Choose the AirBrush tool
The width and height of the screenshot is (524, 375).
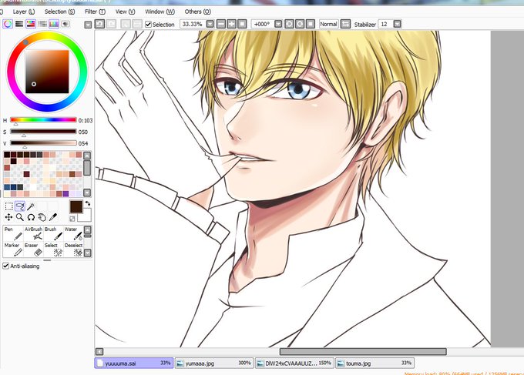33,233
